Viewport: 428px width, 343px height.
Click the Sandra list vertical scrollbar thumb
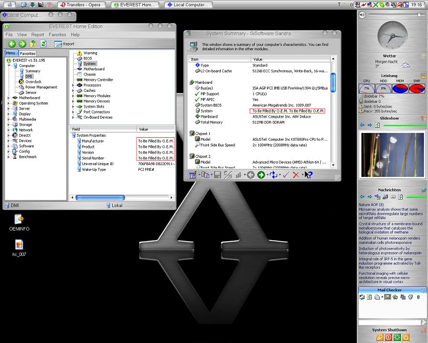coord(333,81)
